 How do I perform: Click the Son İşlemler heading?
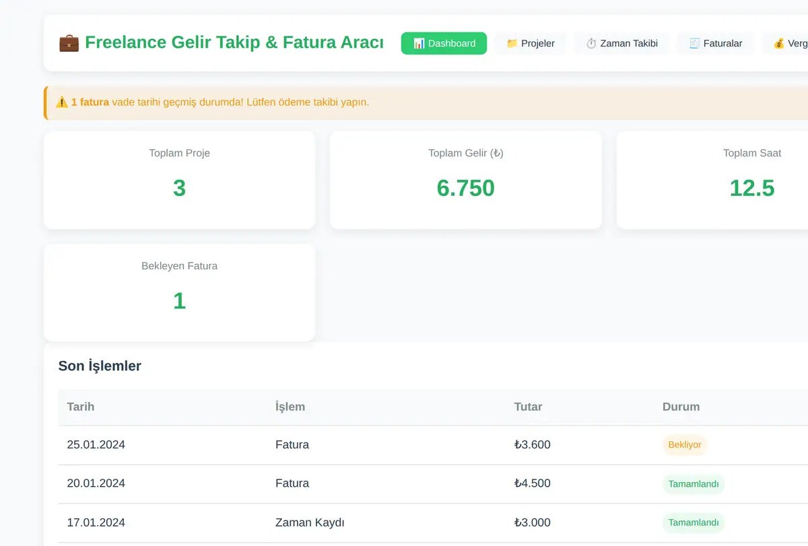[100, 366]
